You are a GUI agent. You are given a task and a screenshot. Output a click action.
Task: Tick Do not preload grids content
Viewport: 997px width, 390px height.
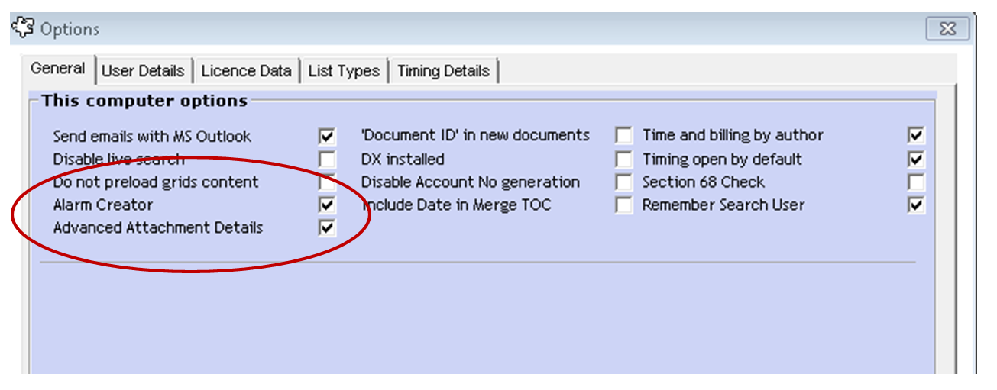click(x=328, y=182)
